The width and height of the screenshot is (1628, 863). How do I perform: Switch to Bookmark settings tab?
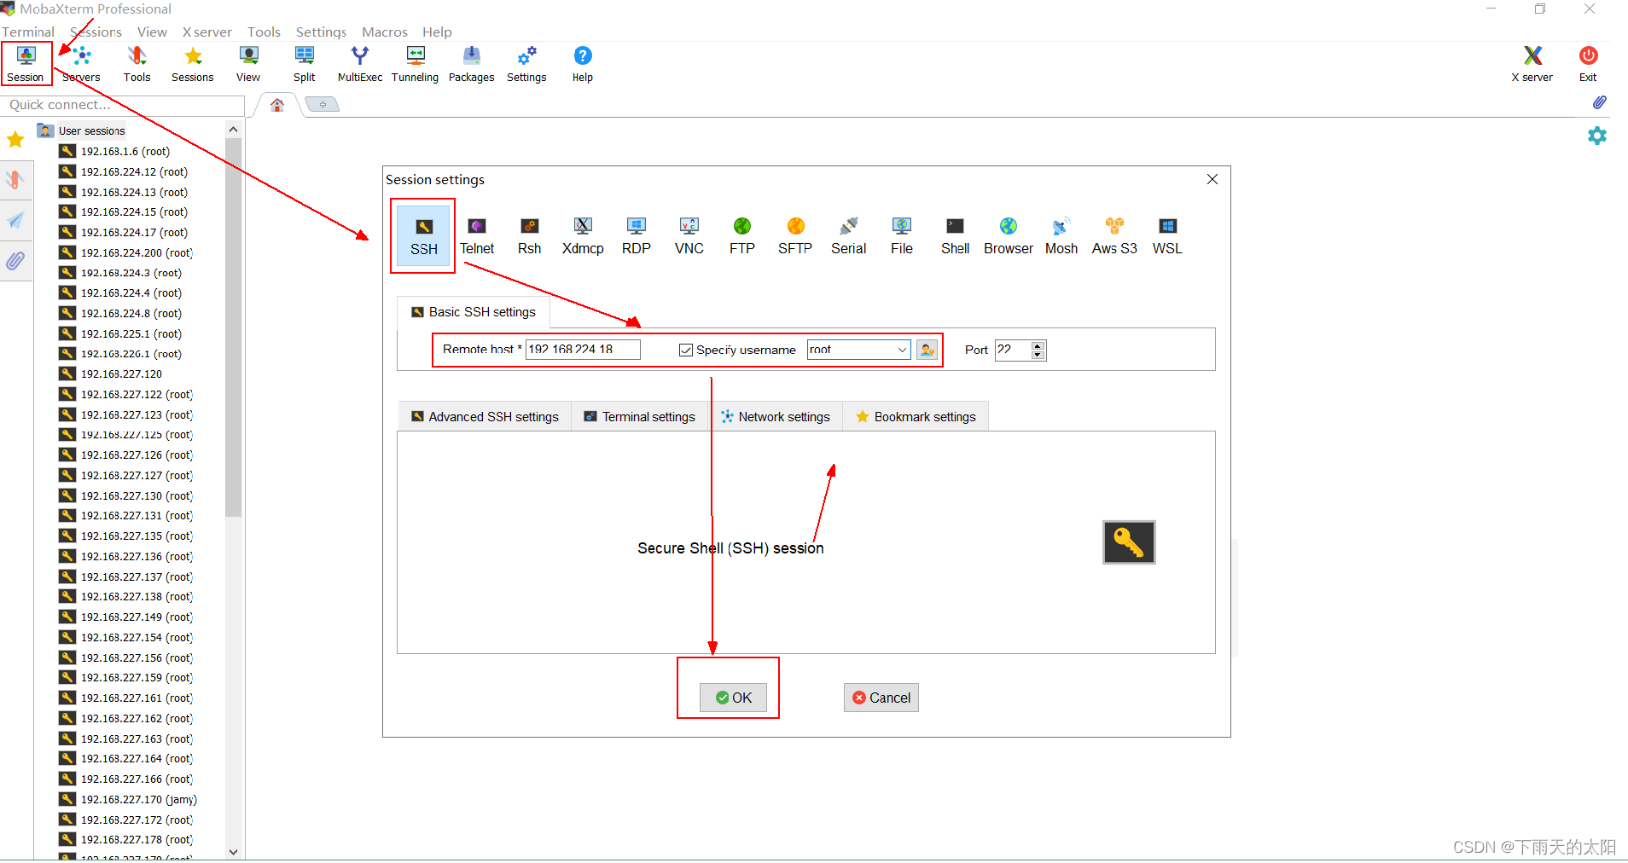pyautogui.click(x=916, y=416)
